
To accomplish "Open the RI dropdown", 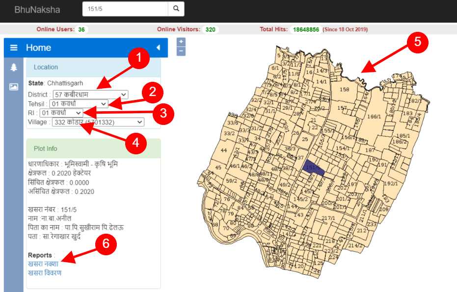I will [x=61, y=113].
